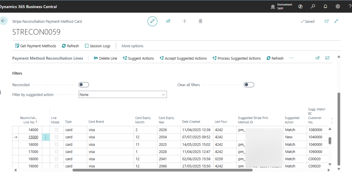This screenshot has height=172, width=352.
Task: Click the search magnifier icon
Action: tap(313, 7)
